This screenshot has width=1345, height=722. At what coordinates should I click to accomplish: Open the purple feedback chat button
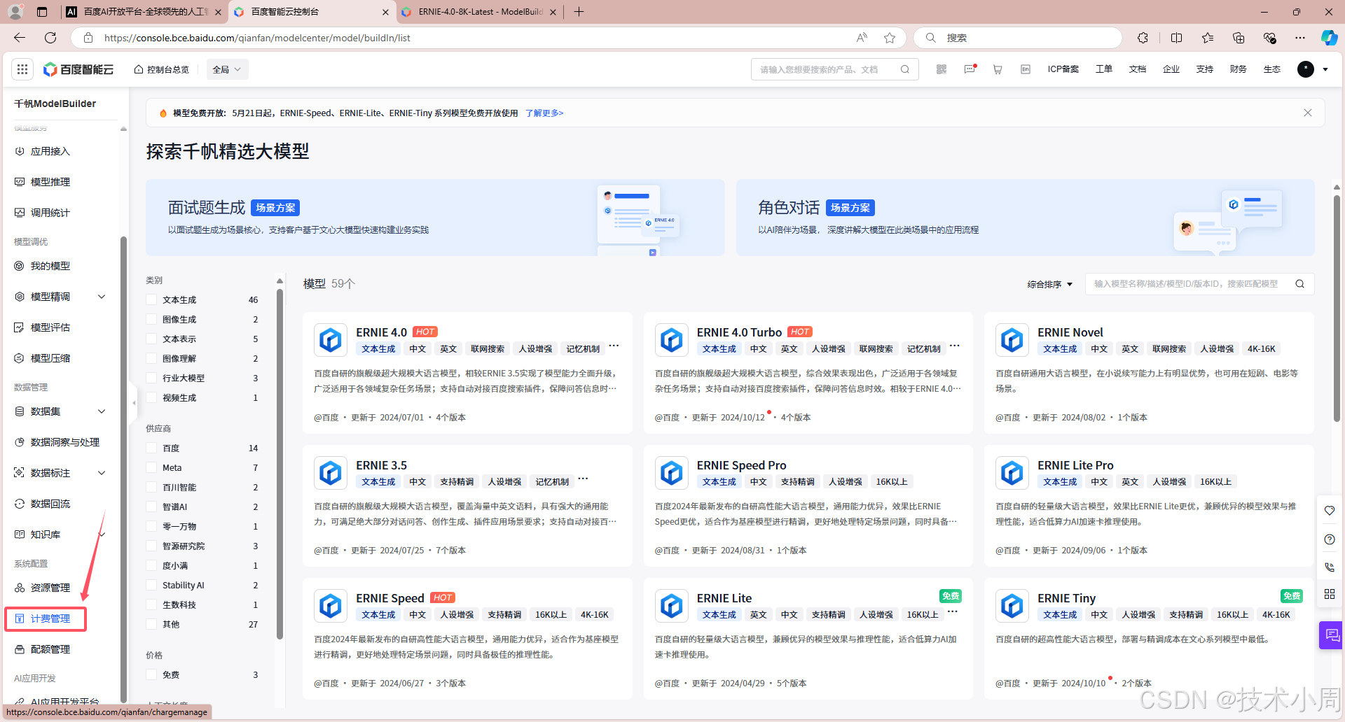pyautogui.click(x=1332, y=635)
